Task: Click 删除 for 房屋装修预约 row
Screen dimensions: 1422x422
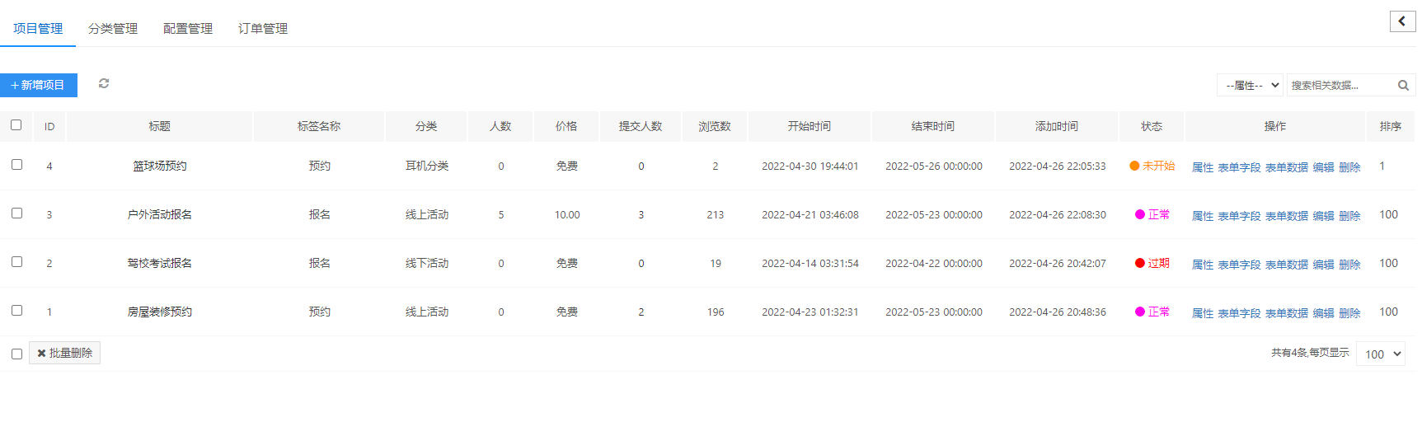Action: (x=1349, y=313)
